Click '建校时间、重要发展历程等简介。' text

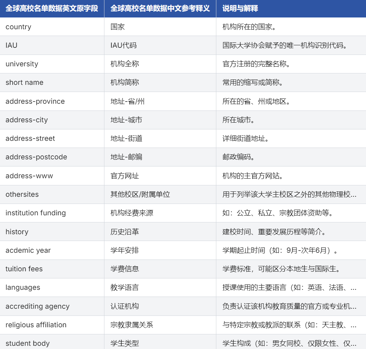coord(274,232)
